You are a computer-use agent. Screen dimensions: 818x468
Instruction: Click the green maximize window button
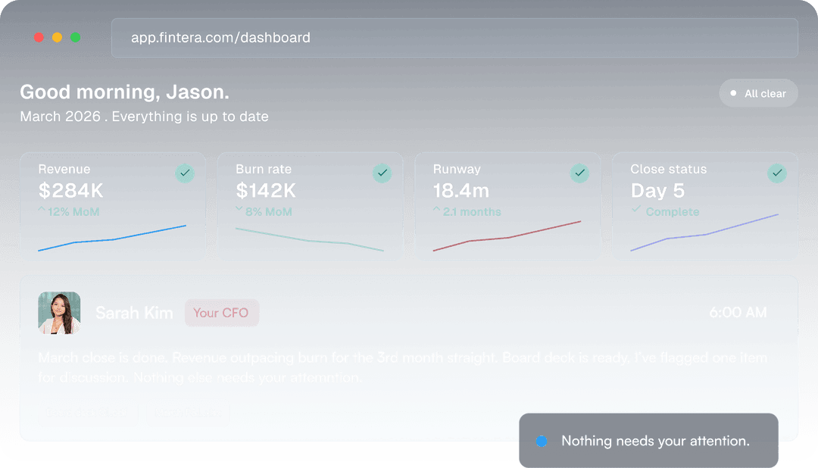75,38
